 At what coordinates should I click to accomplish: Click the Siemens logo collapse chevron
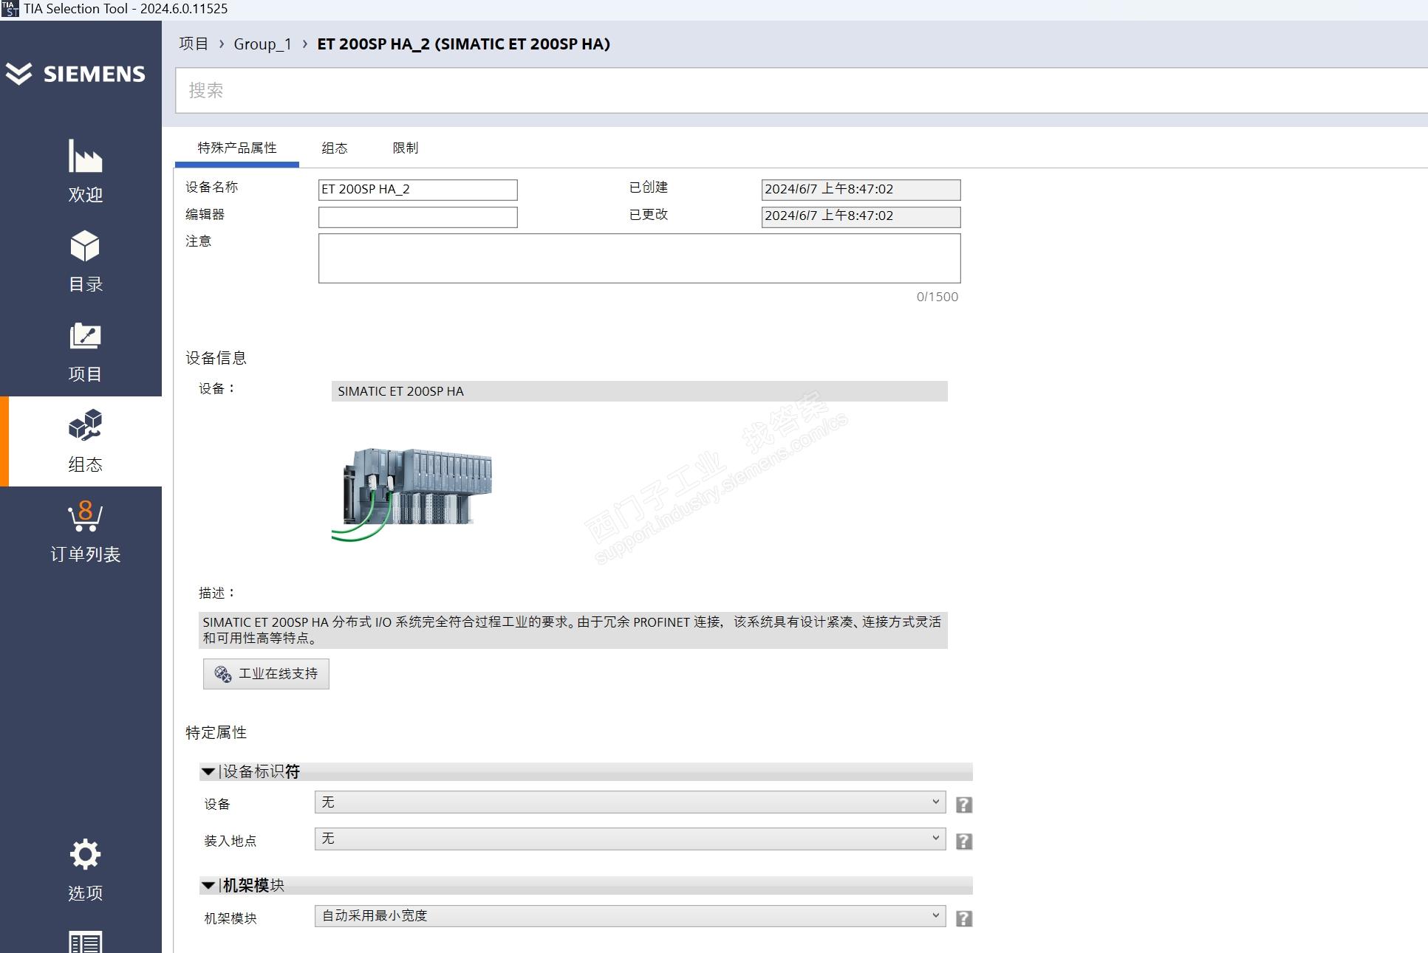(19, 74)
